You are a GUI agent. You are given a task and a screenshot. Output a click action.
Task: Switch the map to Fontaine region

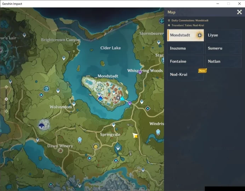pos(186,61)
